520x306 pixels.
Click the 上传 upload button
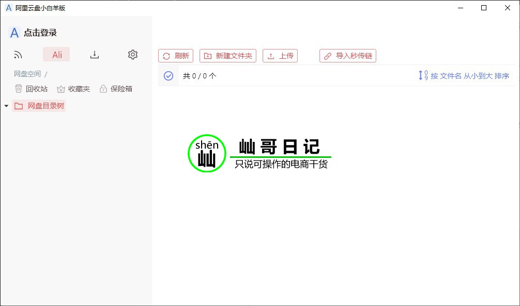pos(280,56)
